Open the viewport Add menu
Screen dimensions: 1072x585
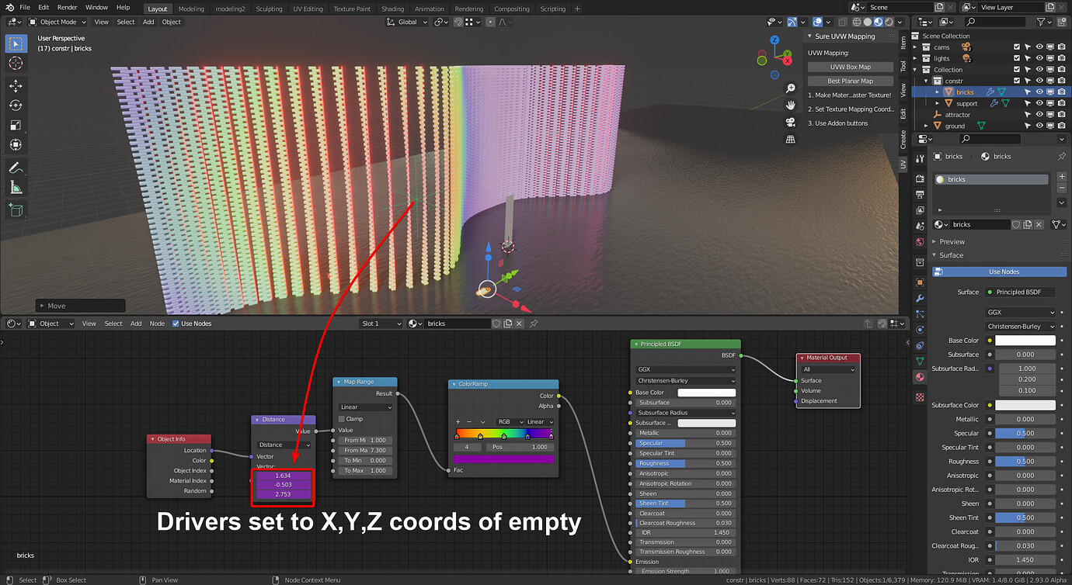(148, 22)
